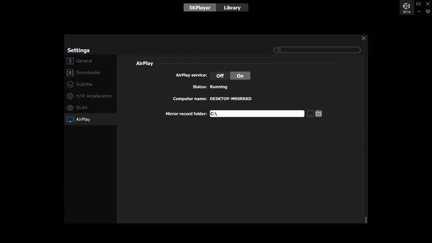Image resolution: width=432 pixels, height=243 pixels.
Task: Click the Mirror record folder path field
Action: click(257, 114)
